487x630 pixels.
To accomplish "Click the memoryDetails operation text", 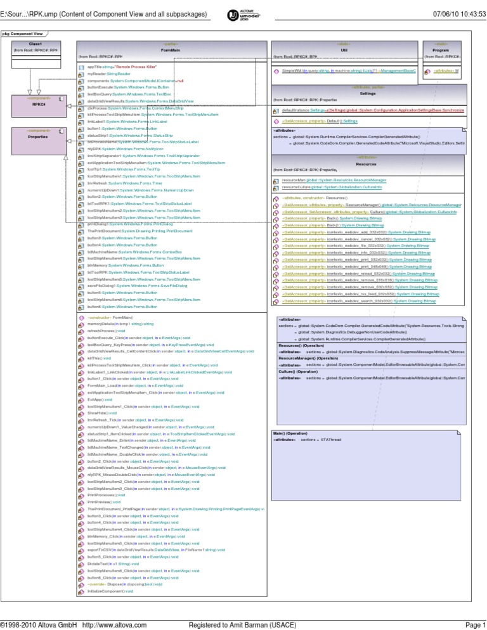I will (120, 324).
